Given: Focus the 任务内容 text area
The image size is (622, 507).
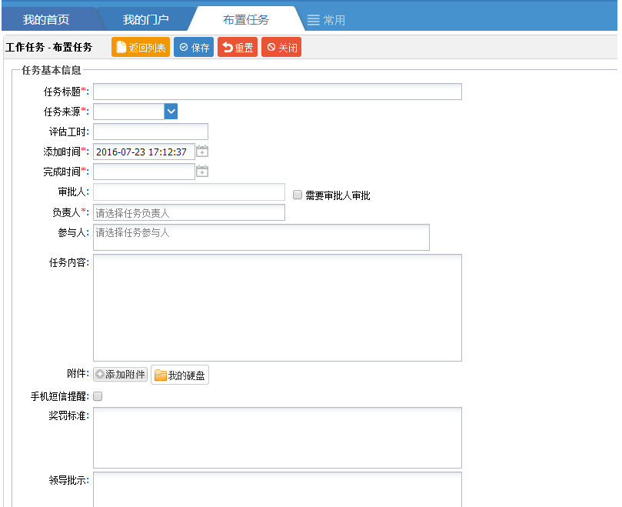Looking at the screenshot, I should 278,308.
